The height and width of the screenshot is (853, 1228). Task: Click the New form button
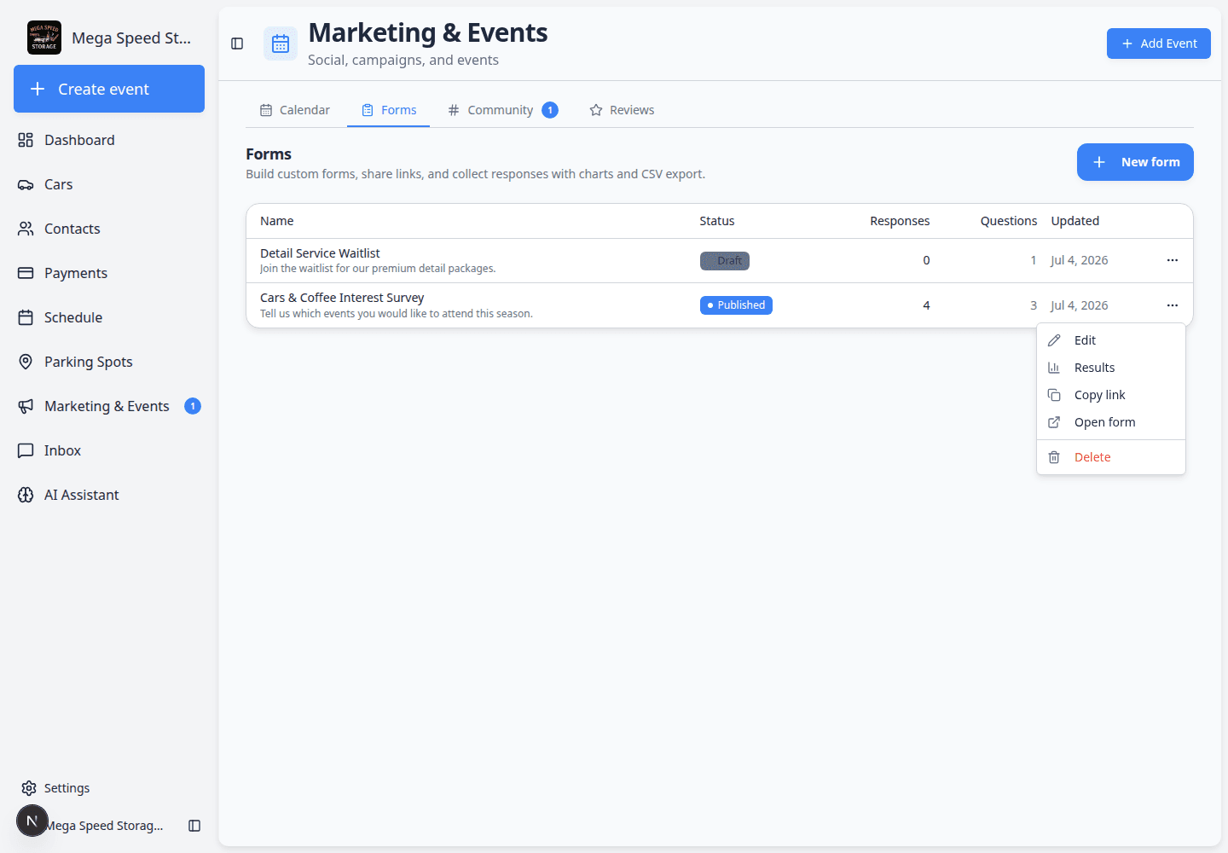[1135, 162]
